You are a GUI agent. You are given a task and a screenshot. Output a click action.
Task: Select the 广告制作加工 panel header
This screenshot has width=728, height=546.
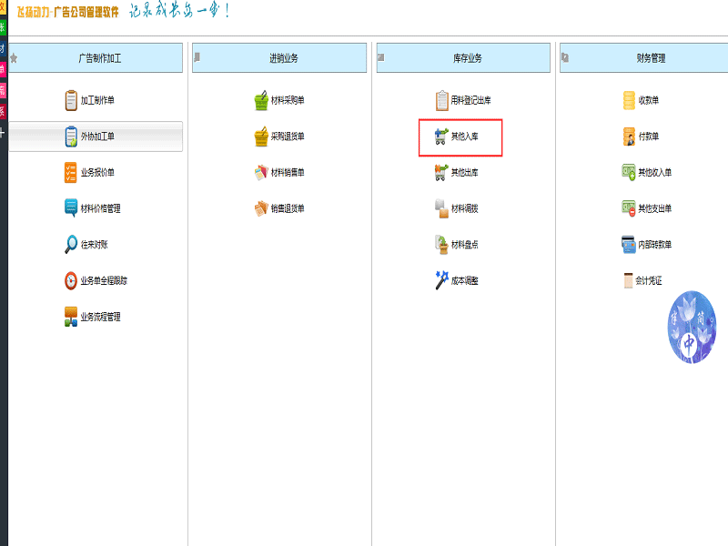99,58
